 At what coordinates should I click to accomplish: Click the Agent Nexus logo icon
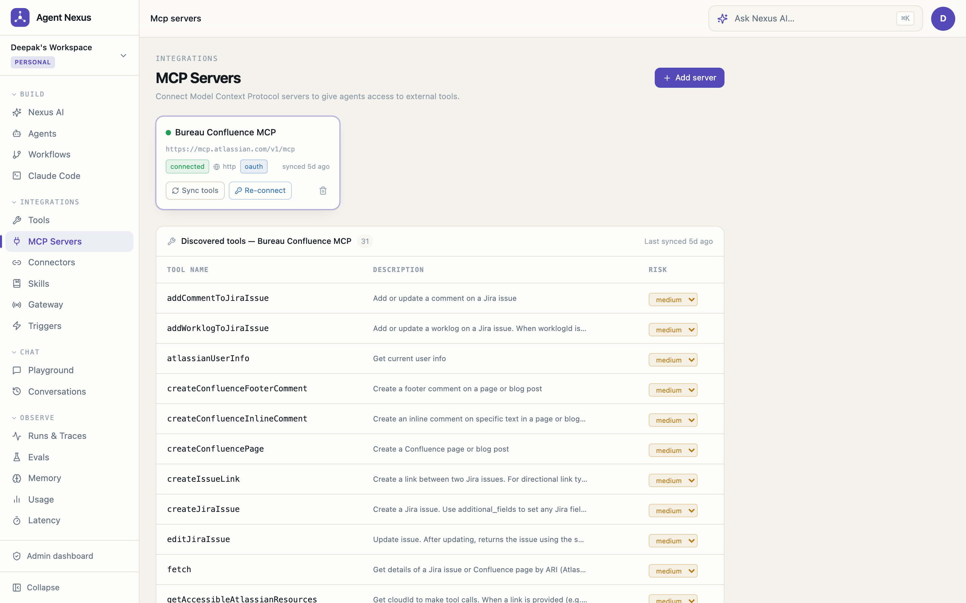tap(20, 17)
